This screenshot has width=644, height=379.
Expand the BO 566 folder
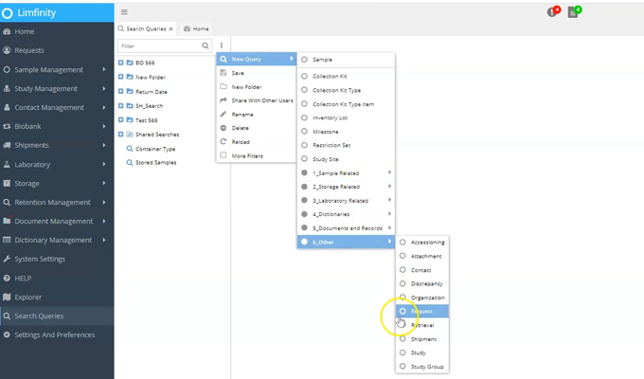(121, 63)
